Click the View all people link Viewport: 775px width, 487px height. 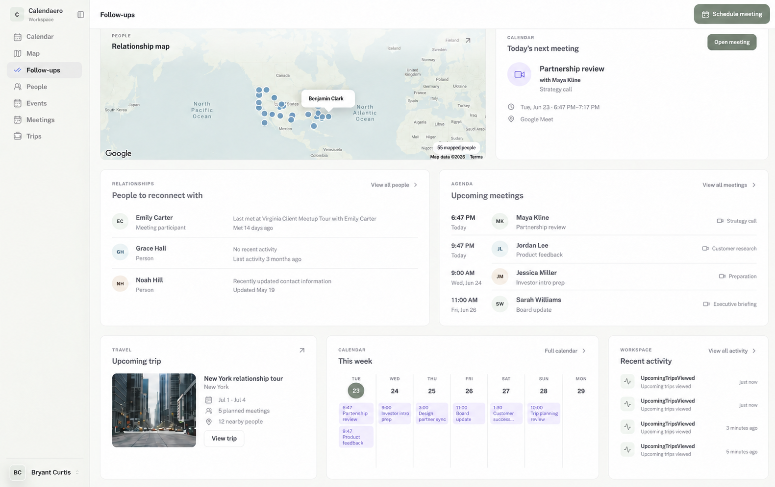point(394,185)
